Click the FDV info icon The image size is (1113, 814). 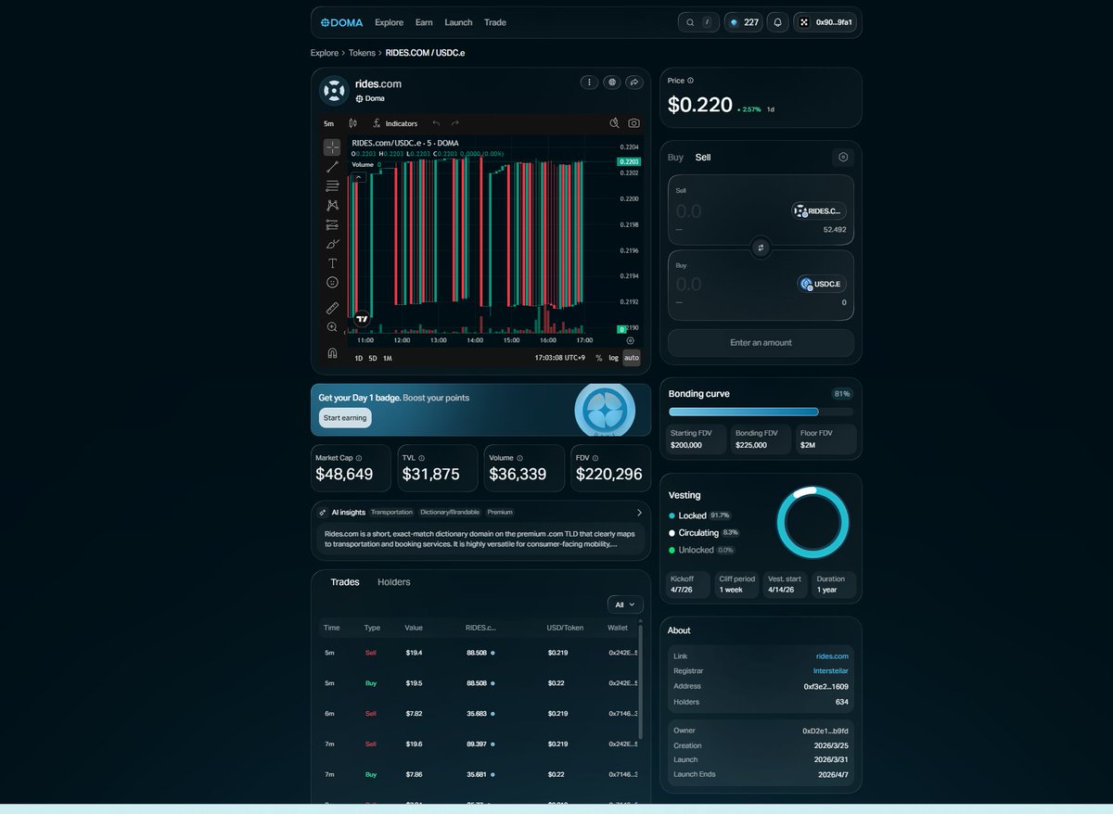click(595, 458)
